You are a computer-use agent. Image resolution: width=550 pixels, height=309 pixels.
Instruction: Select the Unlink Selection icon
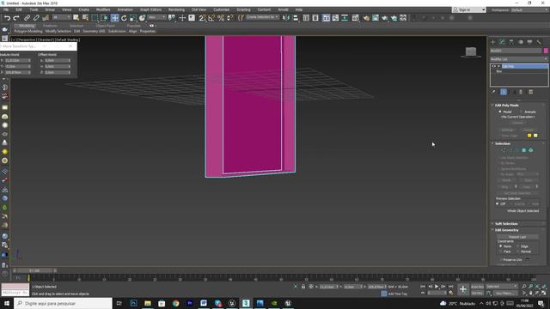(x=36, y=18)
